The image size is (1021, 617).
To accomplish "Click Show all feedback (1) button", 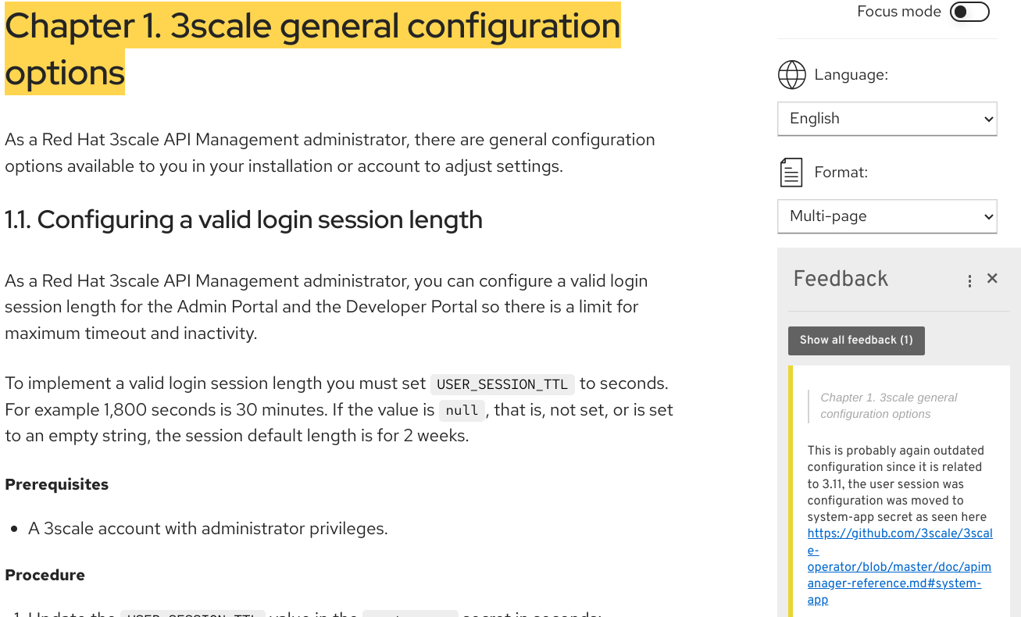I will pyautogui.click(x=856, y=341).
